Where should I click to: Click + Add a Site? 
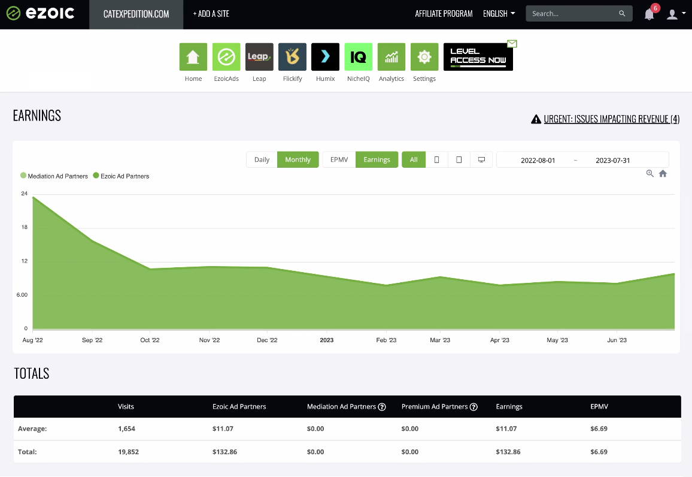[x=211, y=14]
